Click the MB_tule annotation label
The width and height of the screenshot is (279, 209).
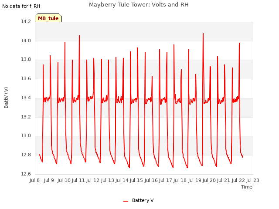48,18
